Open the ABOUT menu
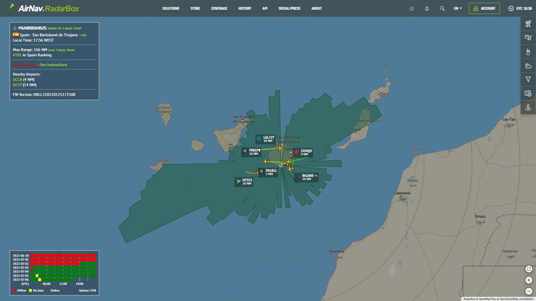Screen dimensions: 536x301 coord(317,9)
